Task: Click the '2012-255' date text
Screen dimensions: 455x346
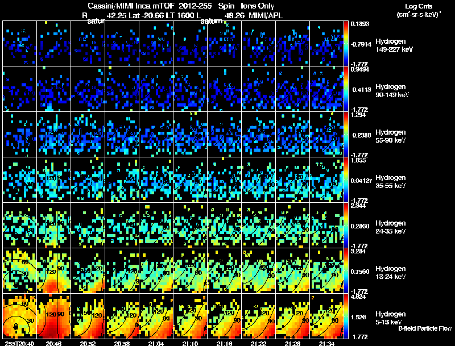Action: click(x=195, y=6)
